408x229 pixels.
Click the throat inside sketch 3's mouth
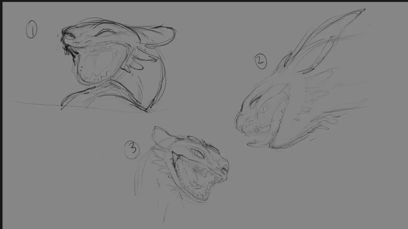196,174
